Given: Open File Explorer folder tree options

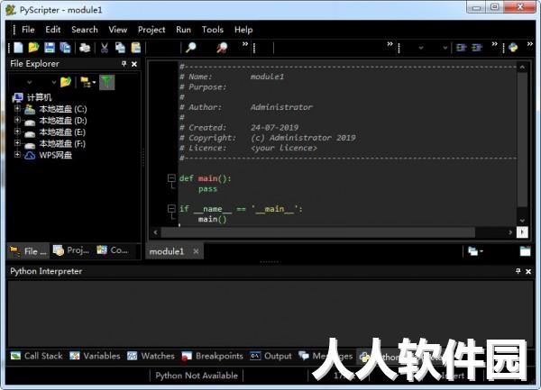Looking at the screenshot, I should (x=87, y=82).
